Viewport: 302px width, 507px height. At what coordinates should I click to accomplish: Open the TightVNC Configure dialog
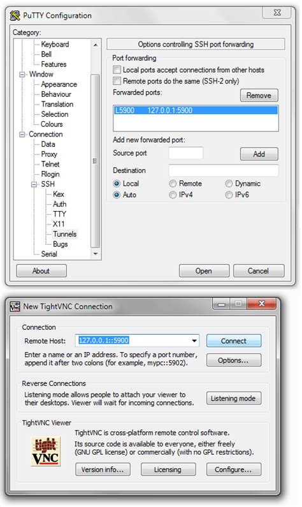click(x=234, y=469)
